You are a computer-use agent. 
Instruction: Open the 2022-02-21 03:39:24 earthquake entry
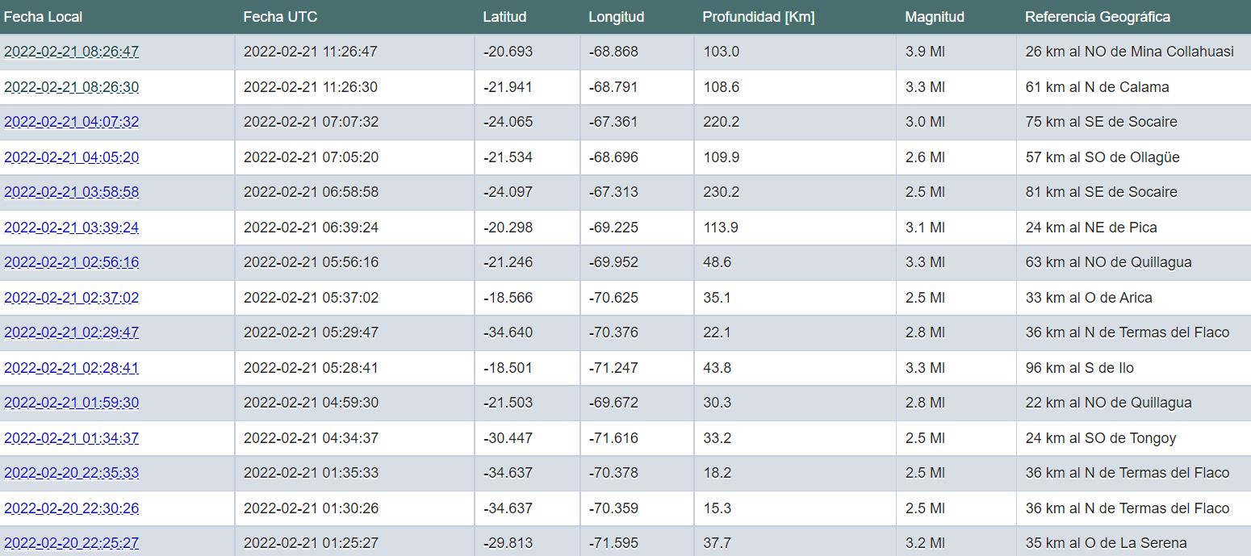coord(71,228)
